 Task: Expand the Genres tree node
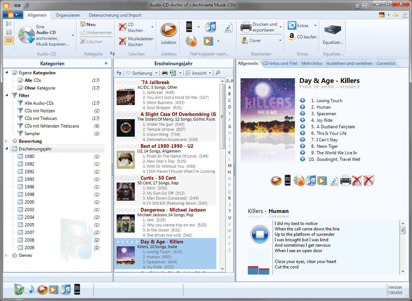point(7,255)
